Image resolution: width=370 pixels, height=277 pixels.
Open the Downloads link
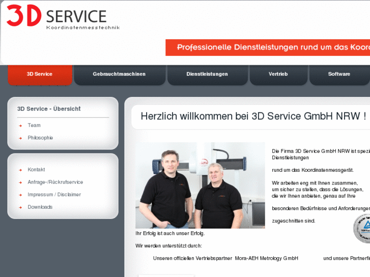[x=40, y=207]
